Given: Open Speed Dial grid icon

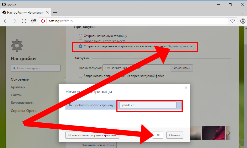Looking at the screenshot, I should point(33,21).
